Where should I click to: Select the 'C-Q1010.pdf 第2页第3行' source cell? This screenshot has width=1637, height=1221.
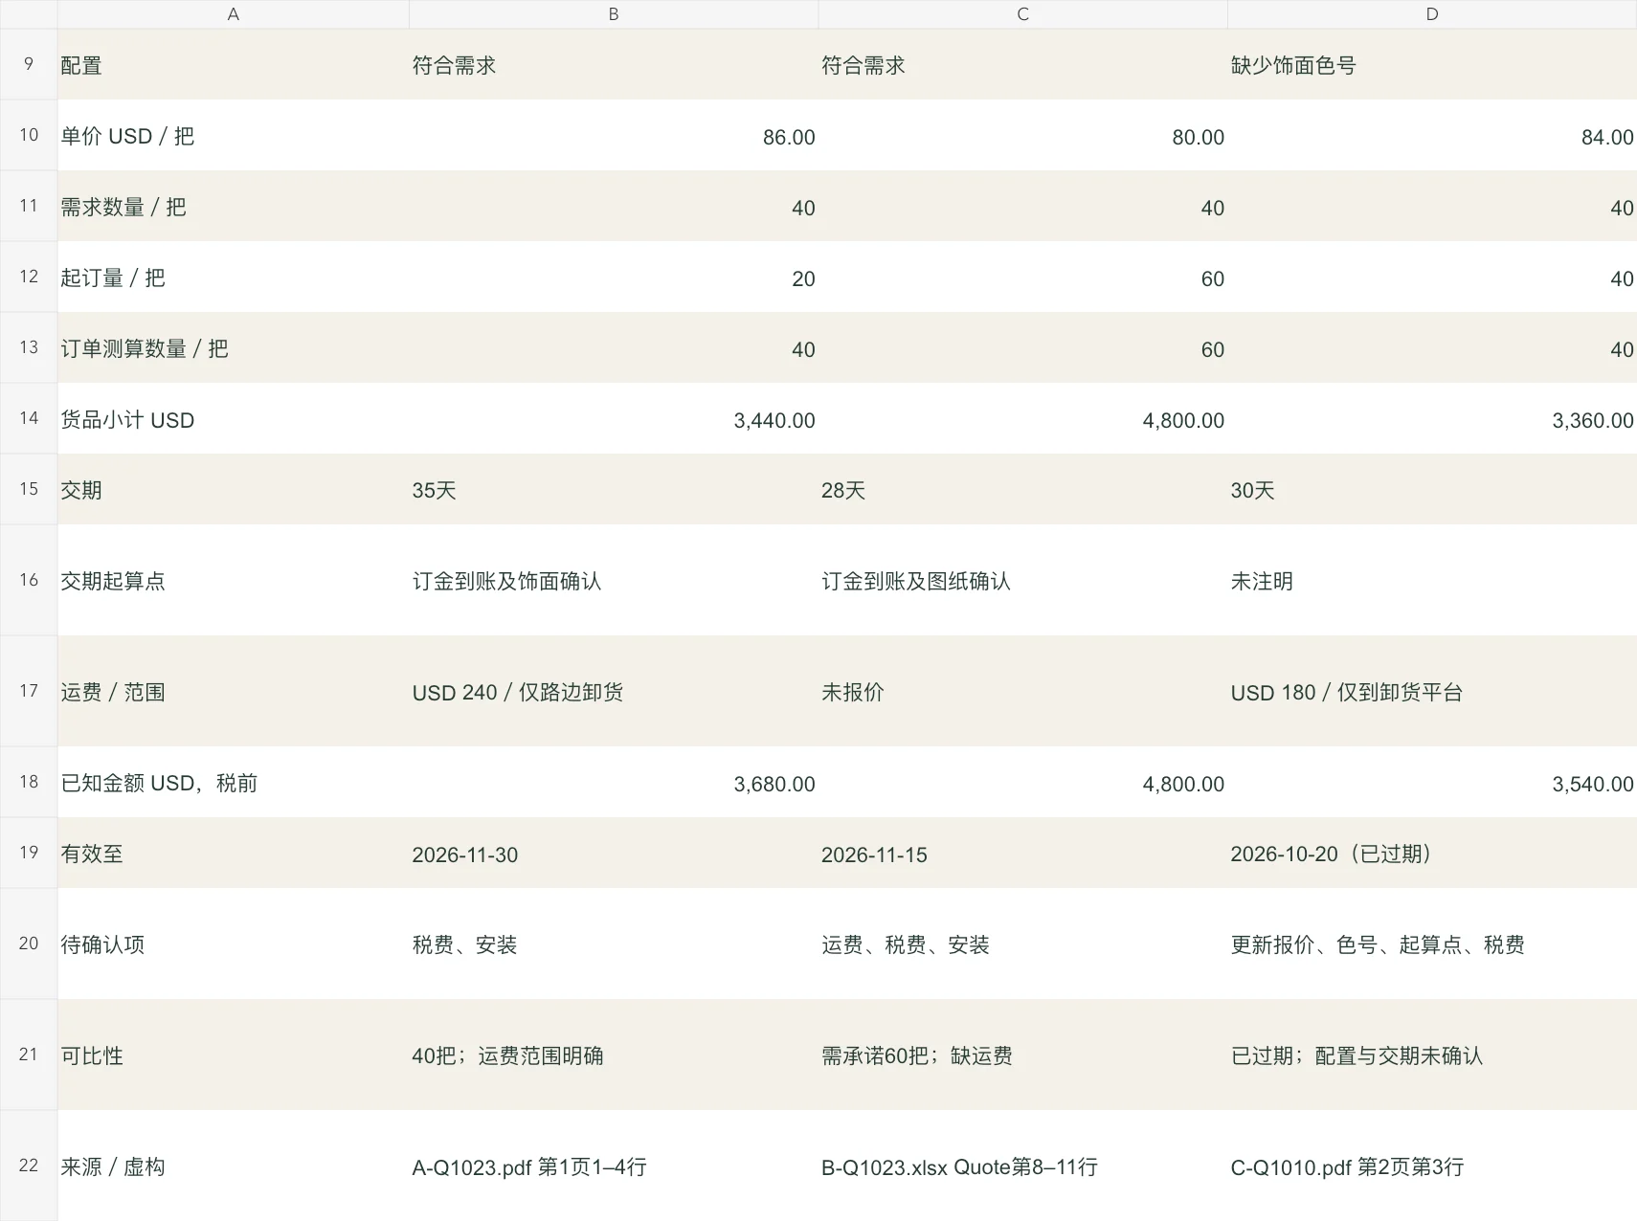tap(1432, 1165)
